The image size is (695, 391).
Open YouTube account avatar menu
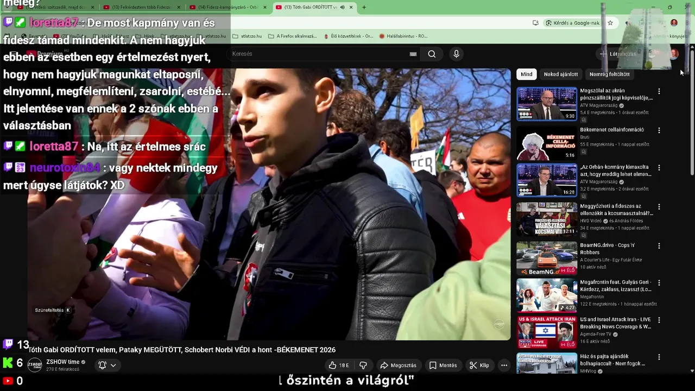pos(674,54)
